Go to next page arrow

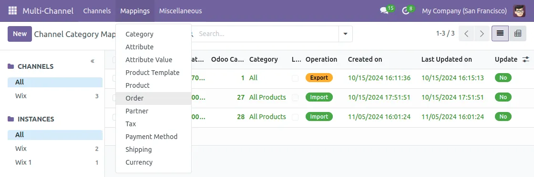482,34
